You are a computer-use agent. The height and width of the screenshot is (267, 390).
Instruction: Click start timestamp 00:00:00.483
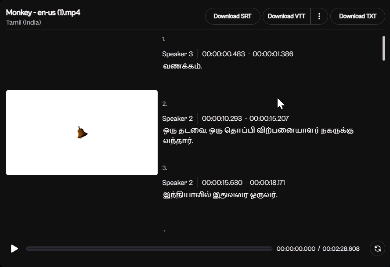click(x=223, y=54)
